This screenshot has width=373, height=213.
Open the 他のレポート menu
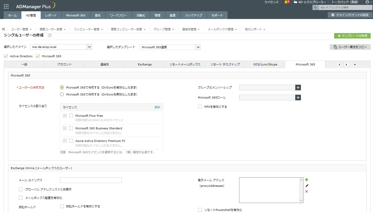pos(255,29)
